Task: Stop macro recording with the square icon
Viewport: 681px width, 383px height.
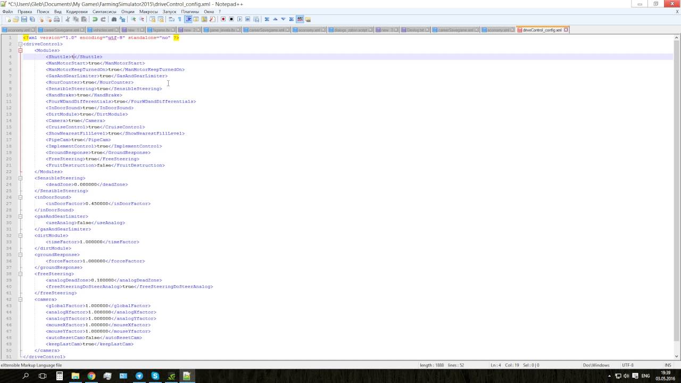Action: 231,19
